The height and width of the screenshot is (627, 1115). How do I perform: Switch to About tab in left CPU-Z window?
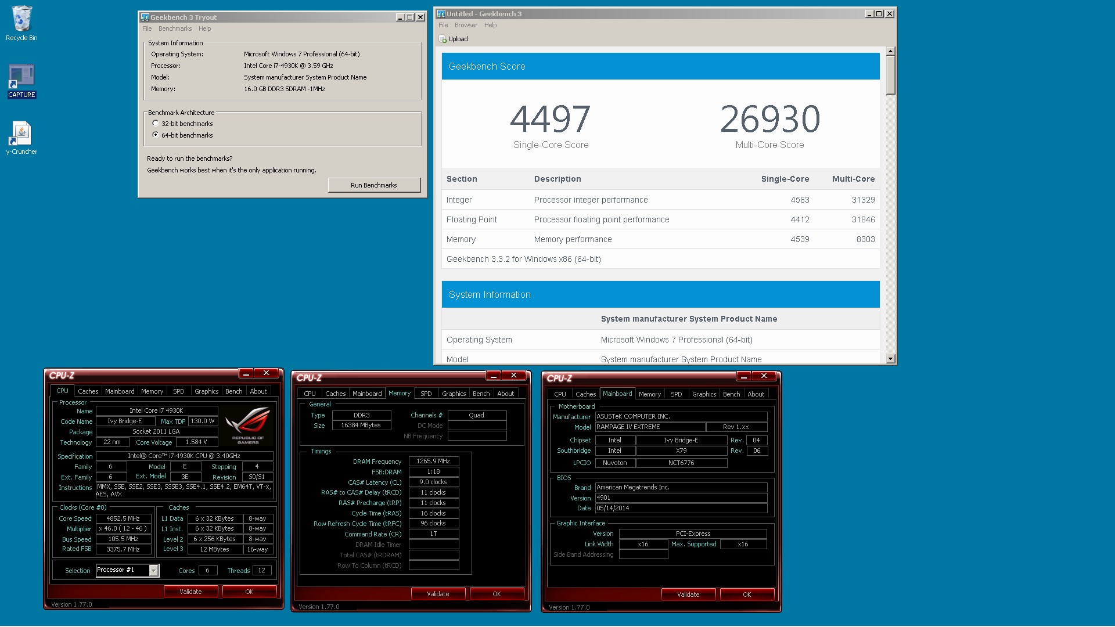[258, 391]
